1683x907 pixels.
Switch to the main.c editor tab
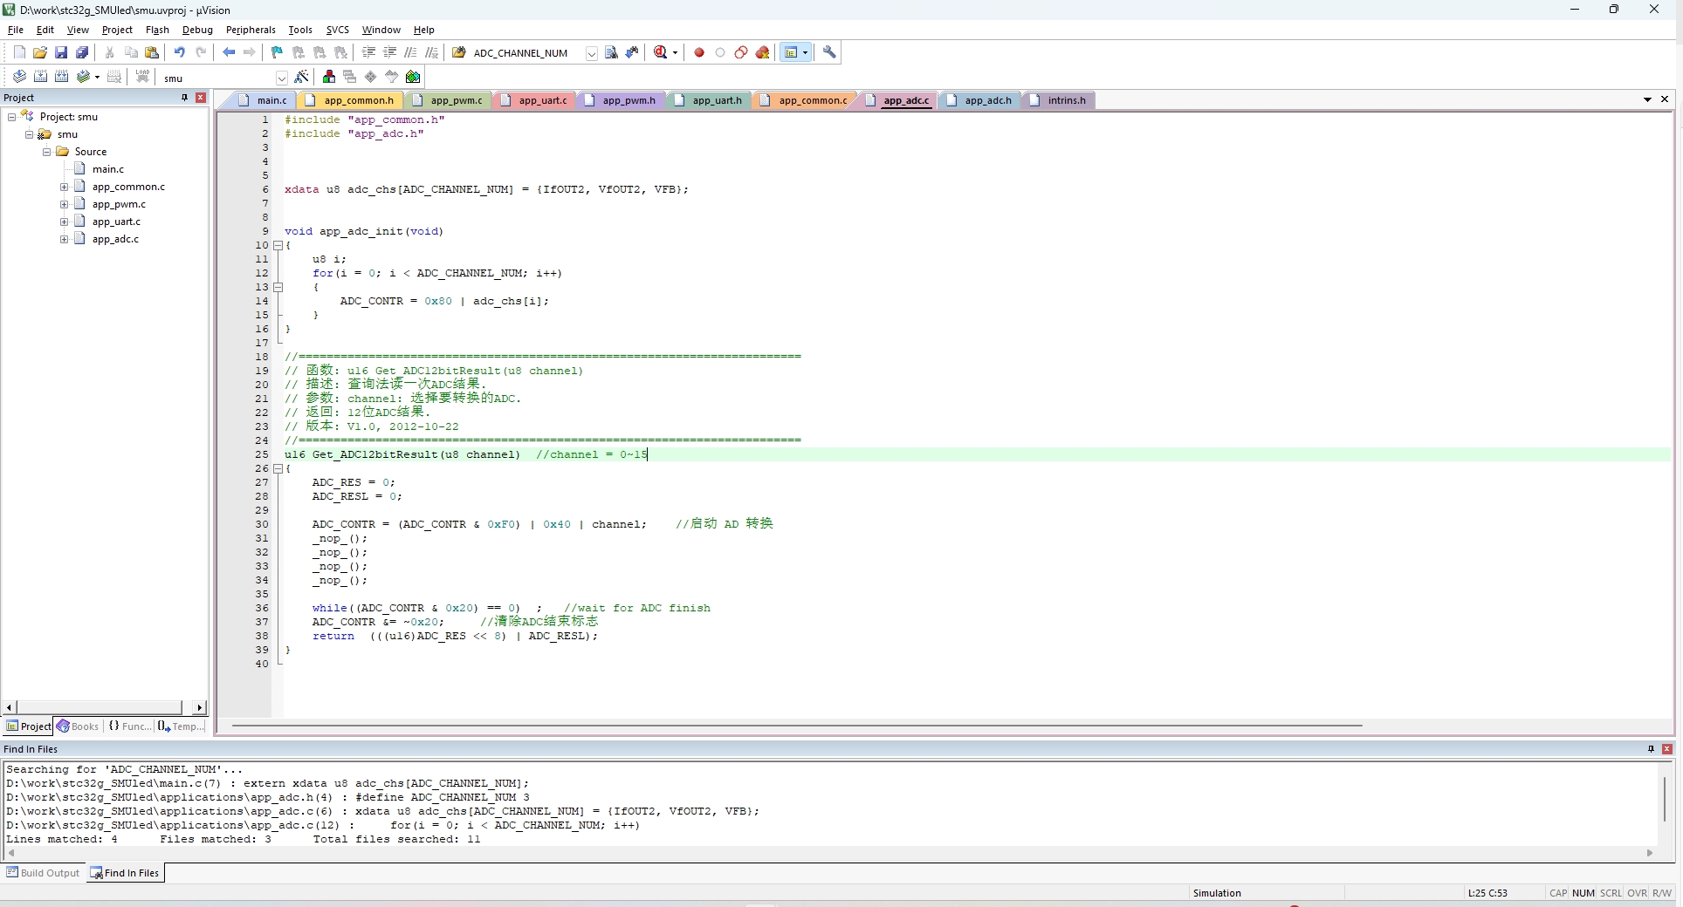(264, 100)
